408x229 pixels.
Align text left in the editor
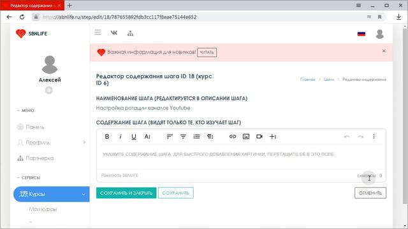coord(170,137)
